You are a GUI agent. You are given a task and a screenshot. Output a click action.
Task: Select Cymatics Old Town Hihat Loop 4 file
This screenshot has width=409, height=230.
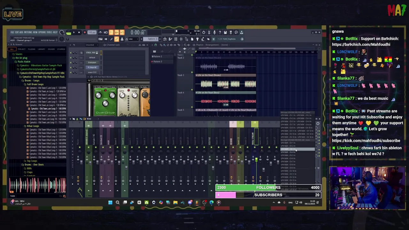[x=46, y=140]
